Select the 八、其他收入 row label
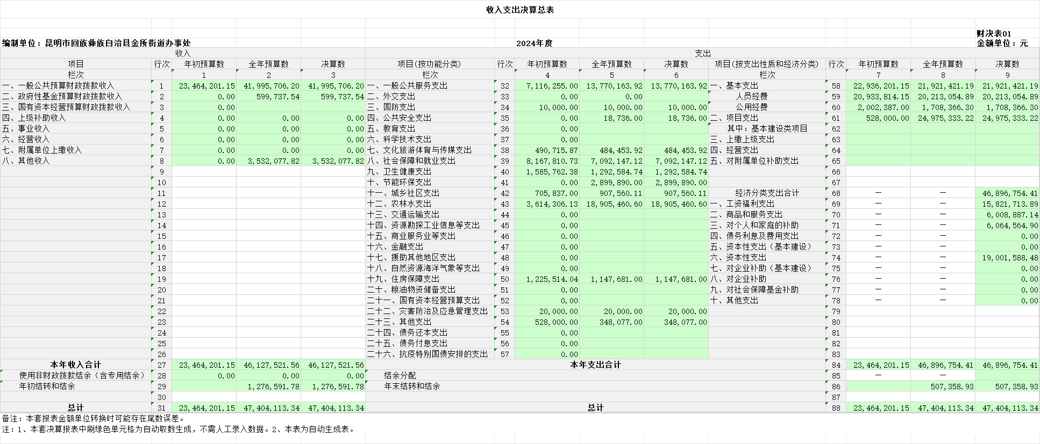 click(26, 161)
